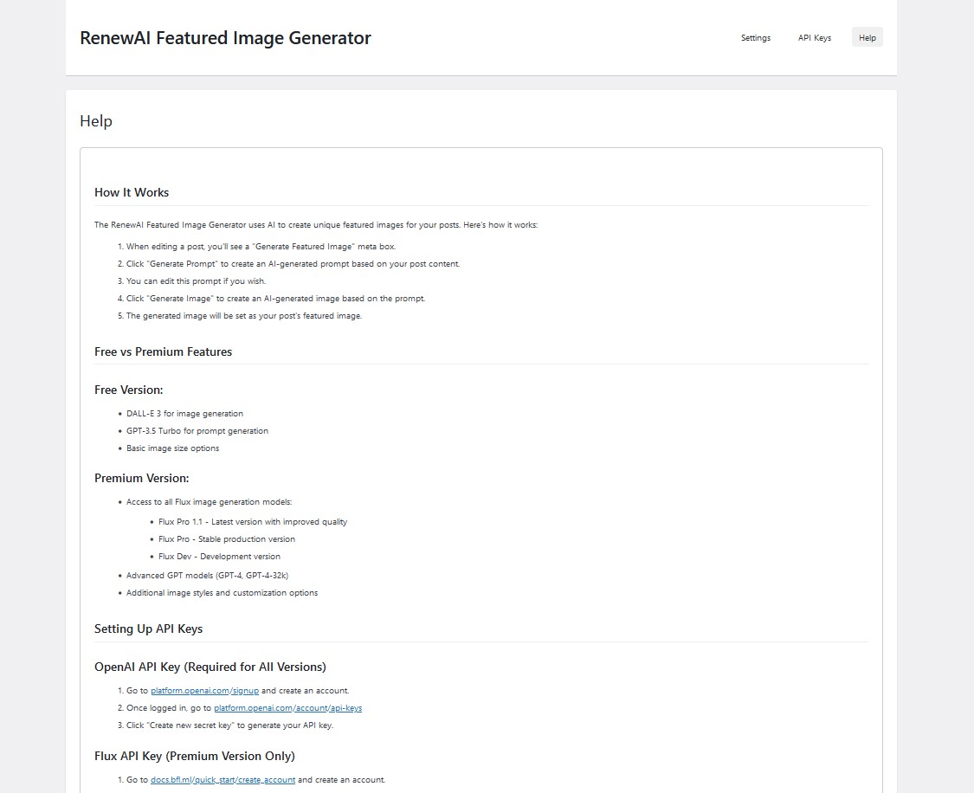974x793 pixels.
Task: Select the Help tab in the header
Action: pos(867,38)
